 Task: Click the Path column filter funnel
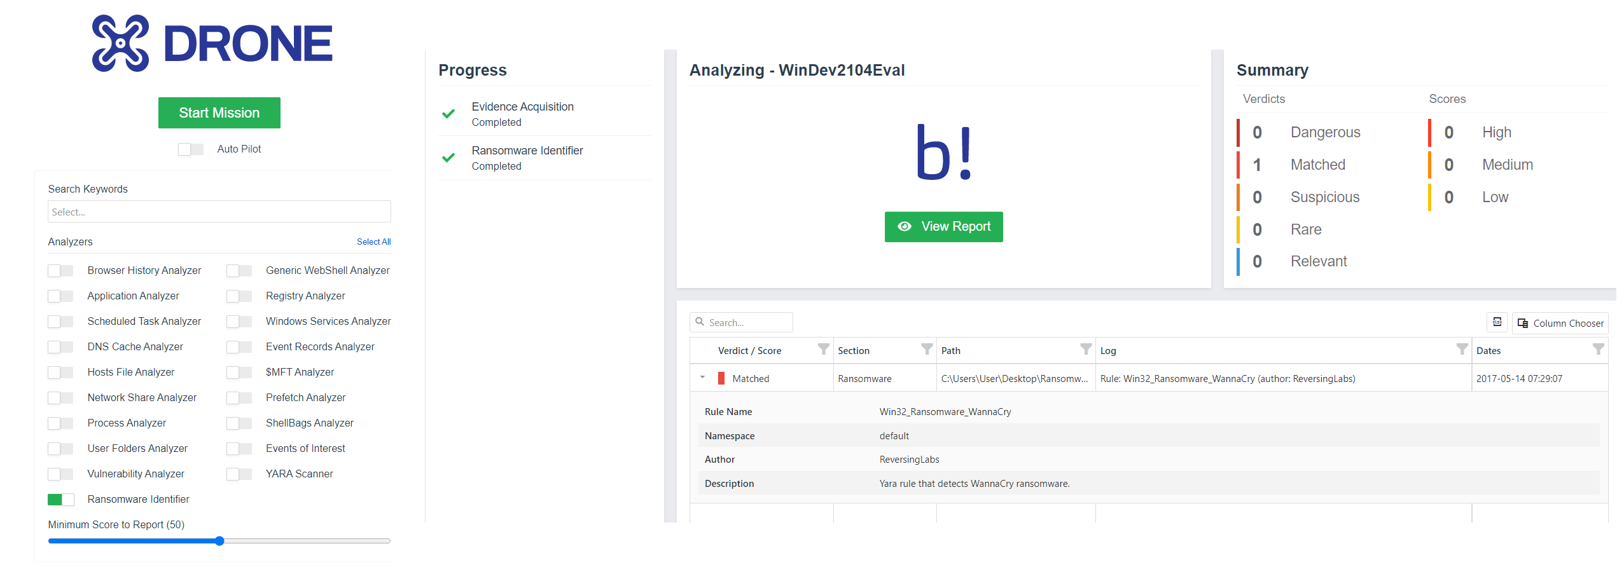tap(1086, 349)
